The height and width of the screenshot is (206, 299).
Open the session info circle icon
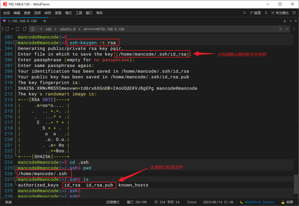(x=33, y=29)
